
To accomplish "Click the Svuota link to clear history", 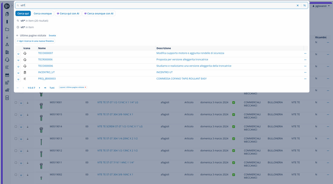I will tap(52, 36).
